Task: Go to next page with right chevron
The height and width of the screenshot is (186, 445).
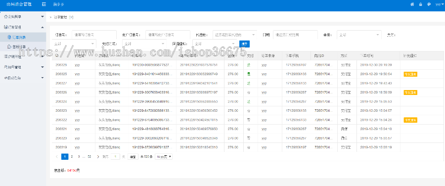Action: coord(98,156)
